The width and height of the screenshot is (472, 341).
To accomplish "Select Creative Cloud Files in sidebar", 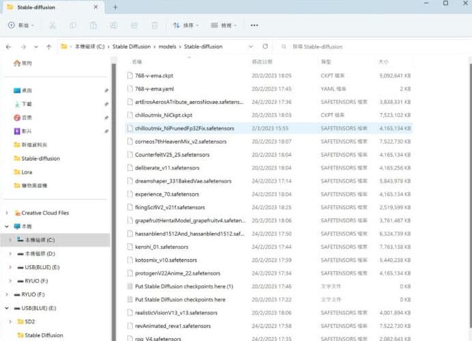I will [x=42, y=213].
